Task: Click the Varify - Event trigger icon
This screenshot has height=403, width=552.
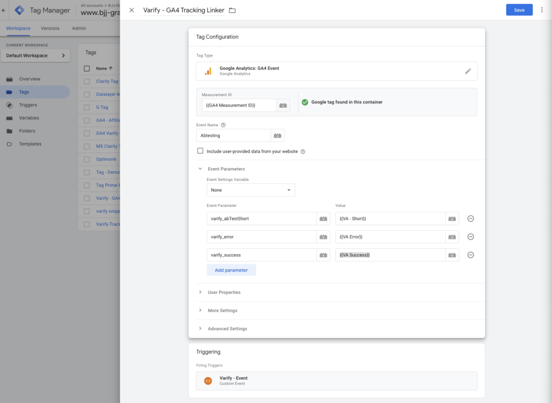Action: (x=208, y=381)
